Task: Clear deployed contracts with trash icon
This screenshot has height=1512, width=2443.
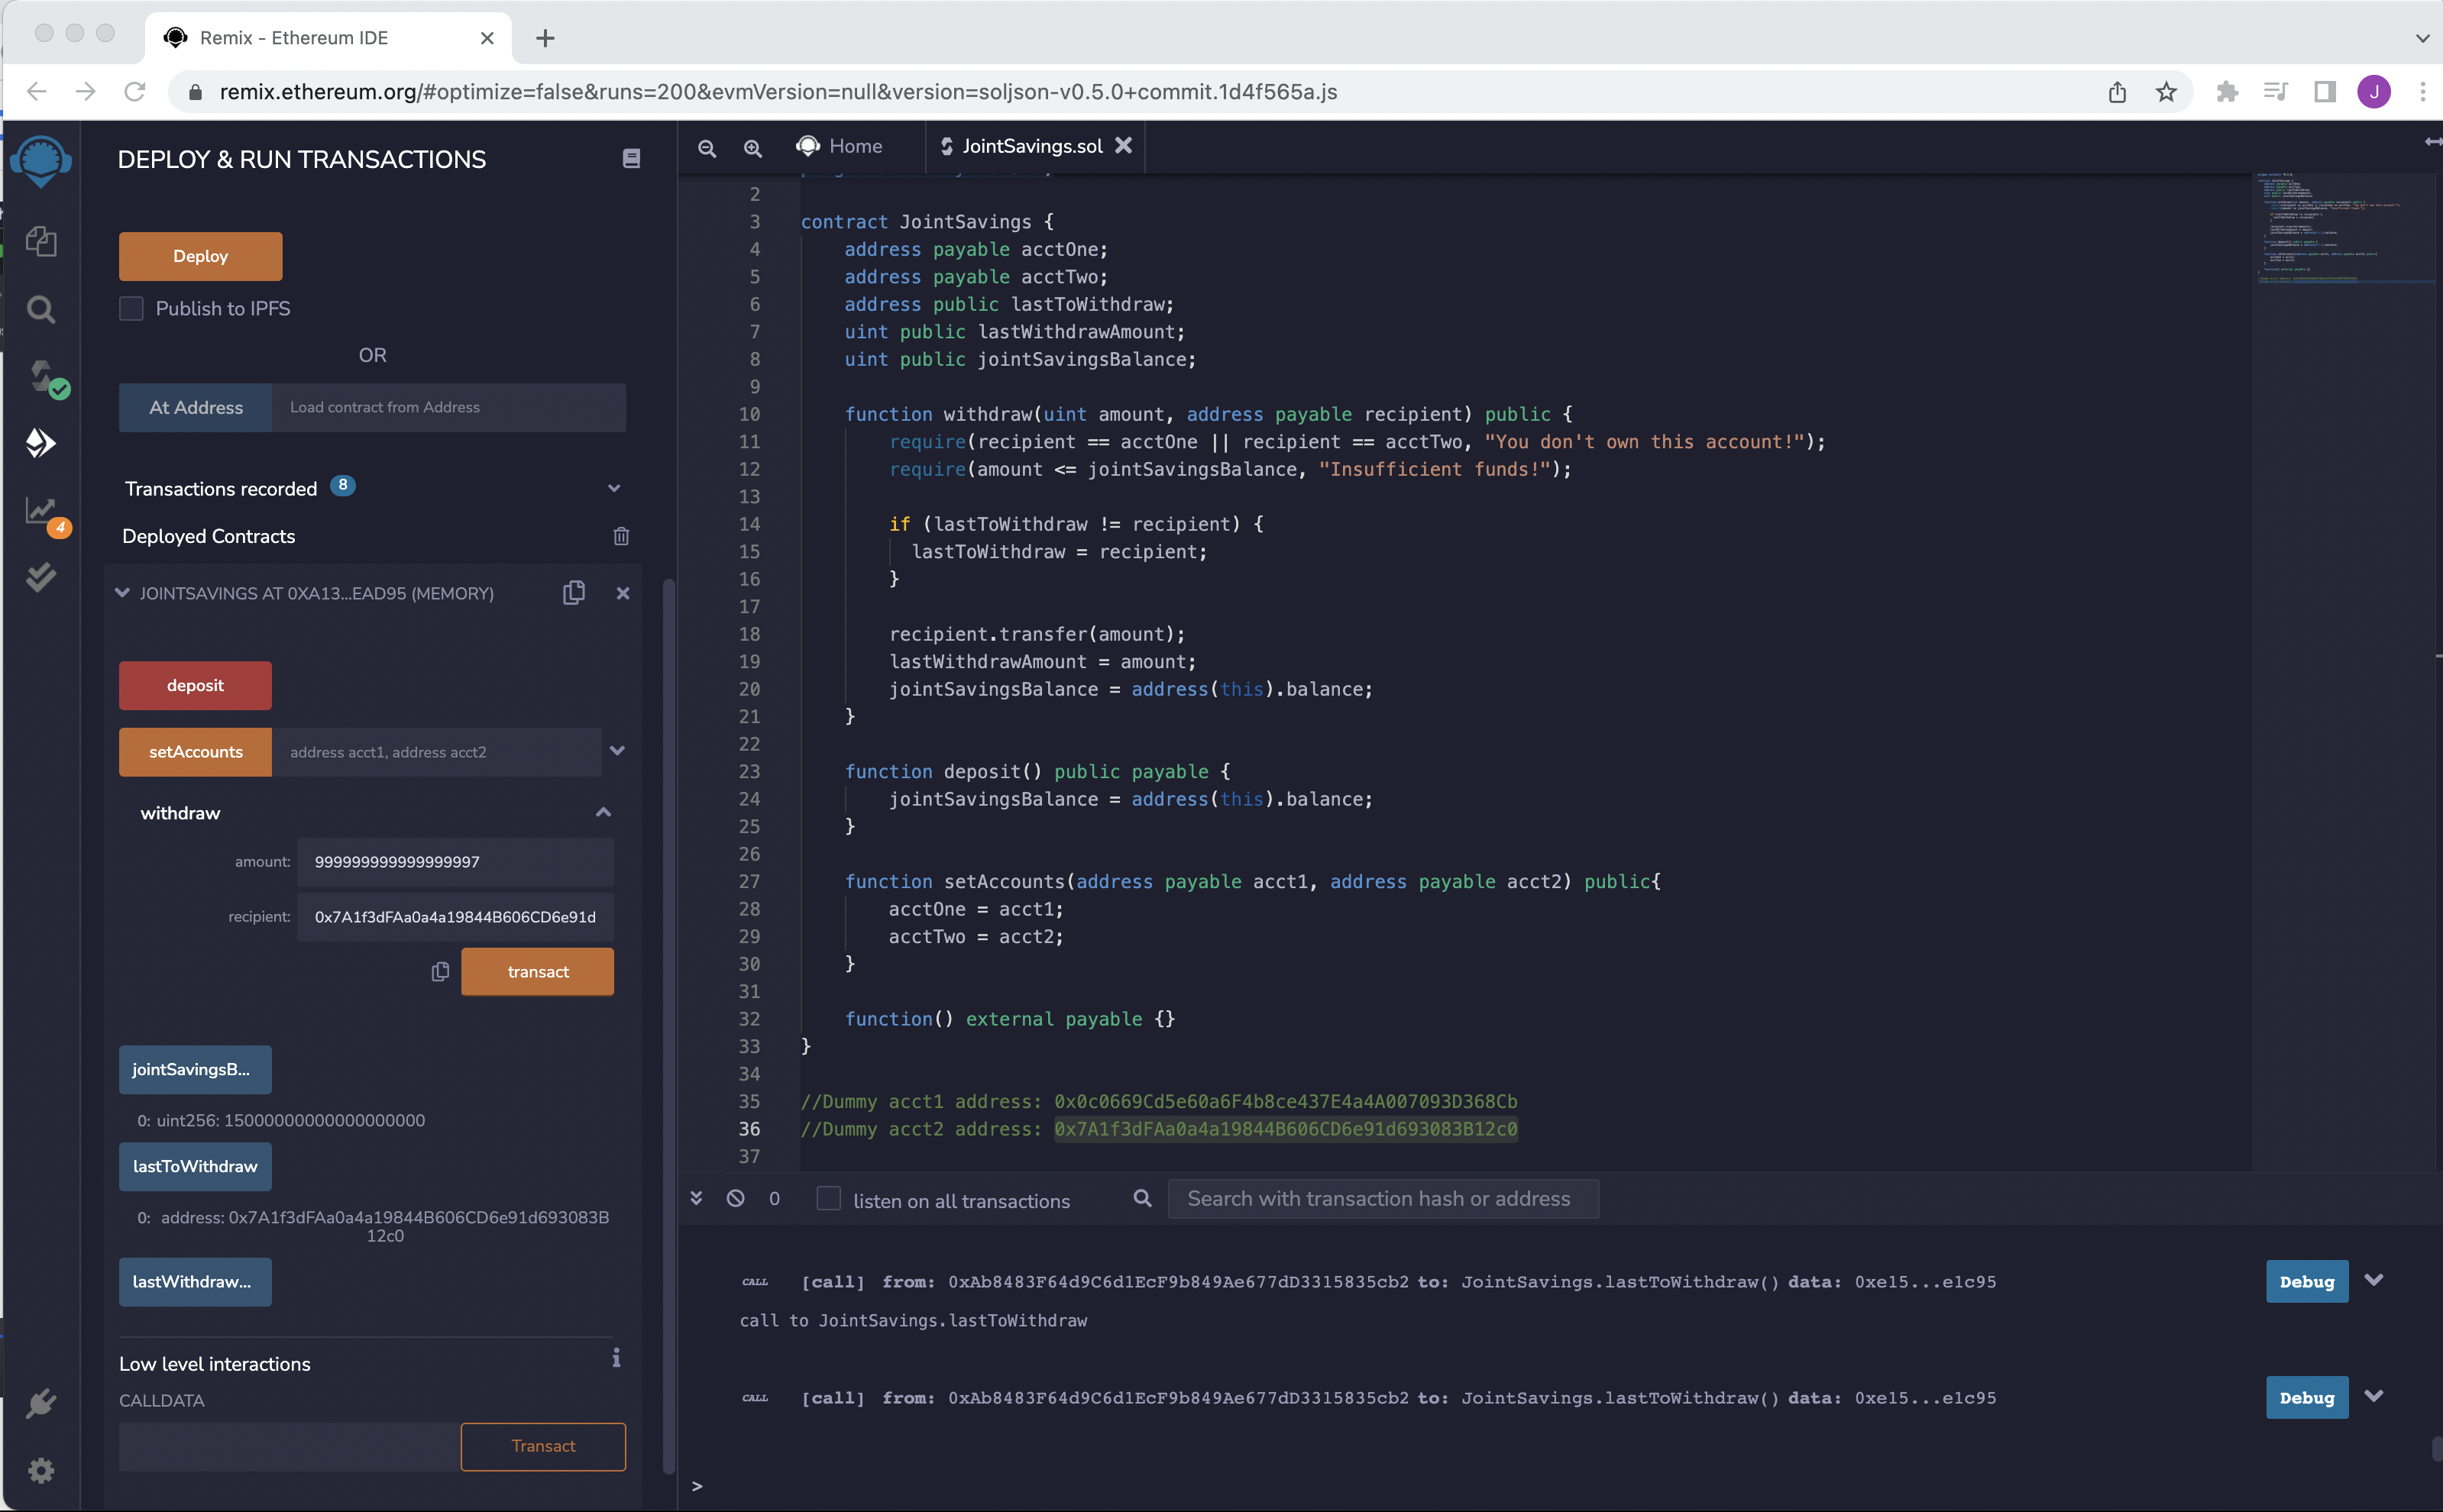Action: click(621, 536)
